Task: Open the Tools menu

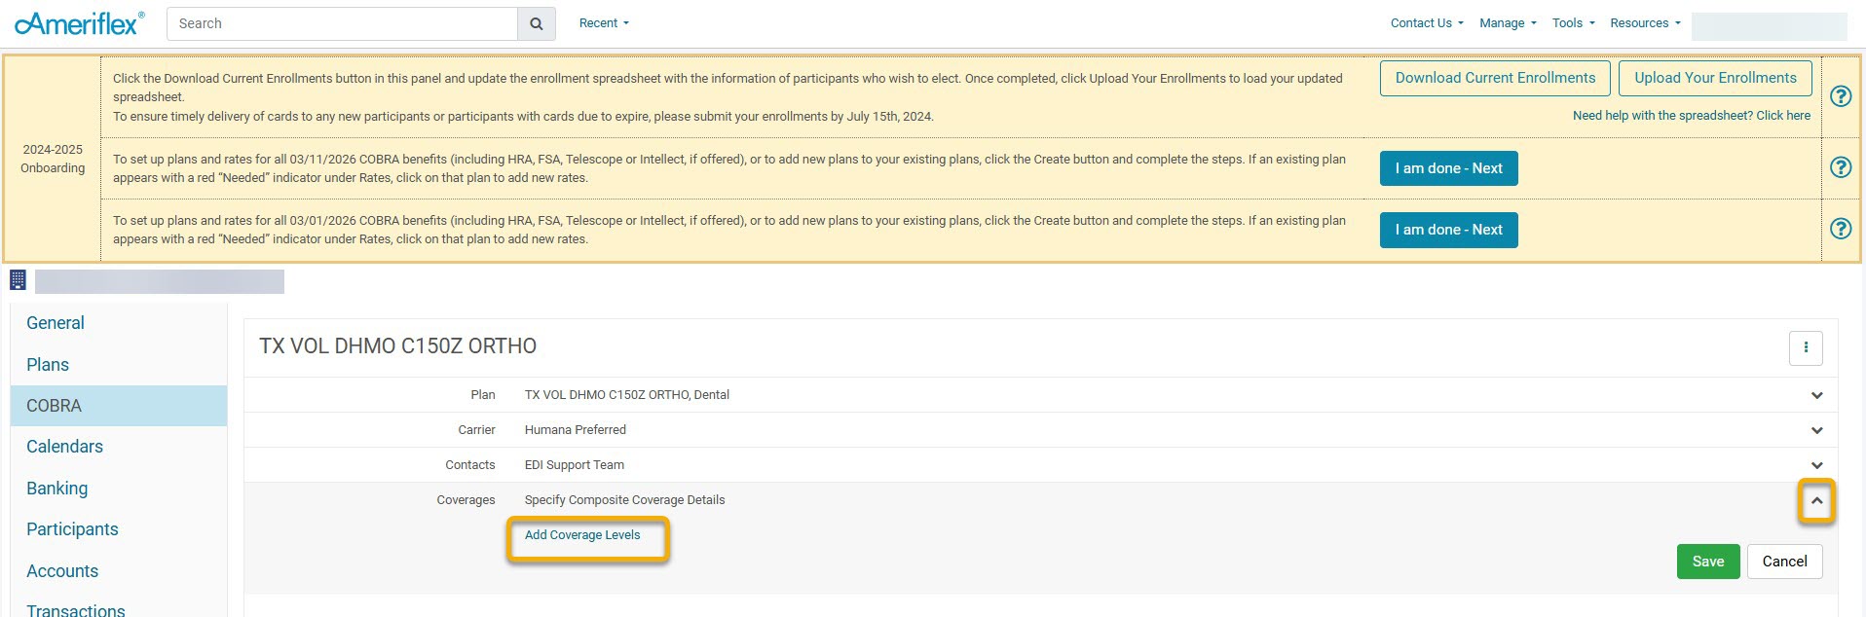Action: pos(1573,23)
